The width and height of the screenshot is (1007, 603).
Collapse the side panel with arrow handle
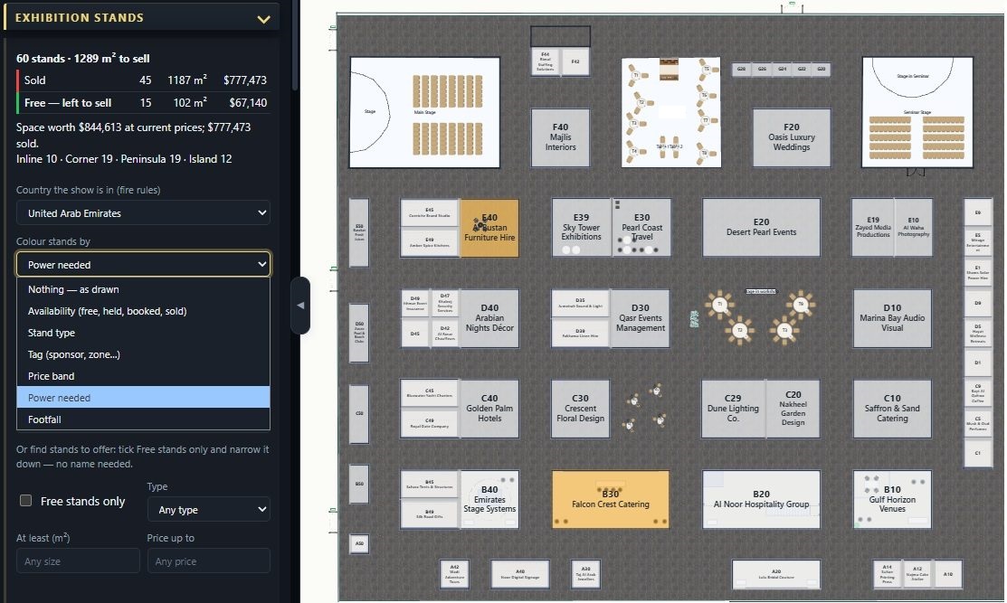(299, 306)
